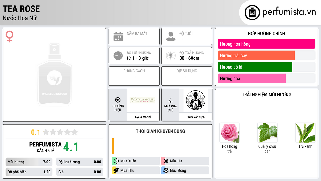Open the perfumer illustration thumbnail

(196, 100)
